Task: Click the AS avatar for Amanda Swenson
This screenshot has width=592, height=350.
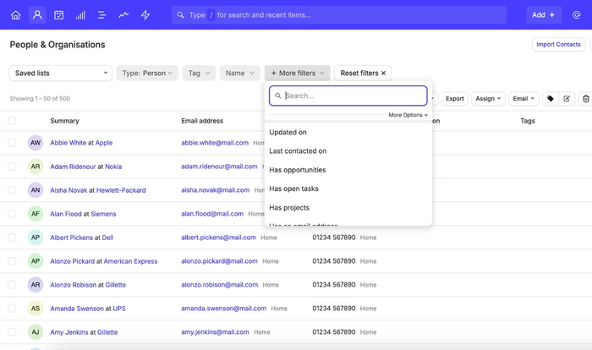Action: click(x=36, y=309)
